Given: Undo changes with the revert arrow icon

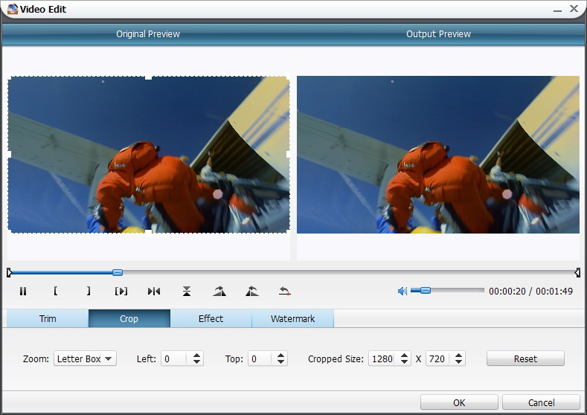Looking at the screenshot, I should tap(285, 291).
